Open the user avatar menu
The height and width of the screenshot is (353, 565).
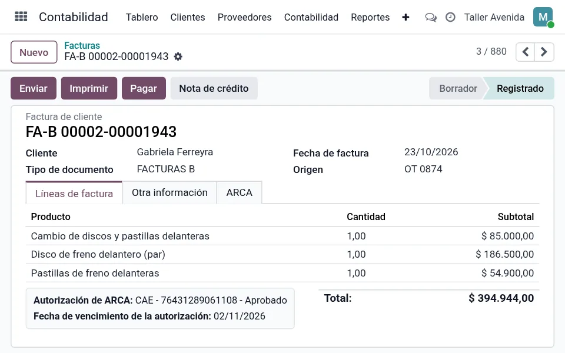click(x=543, y=17)
